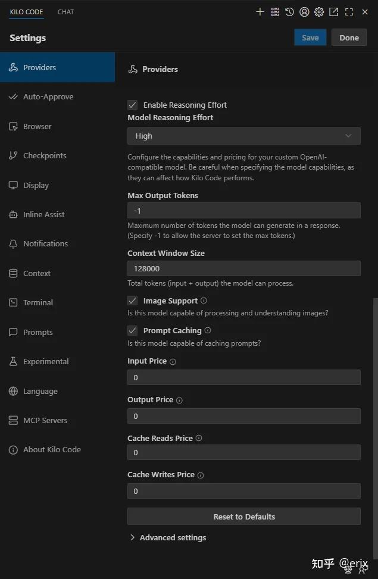Click the Reset to Defaults button

coord(243,517)
